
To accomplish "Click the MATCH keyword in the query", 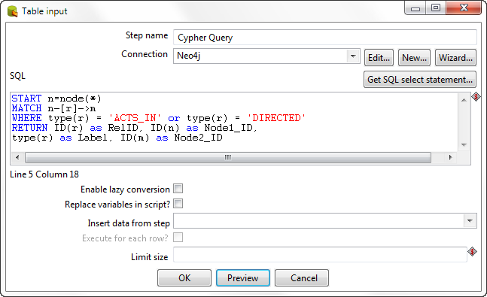I will point(26,108).
